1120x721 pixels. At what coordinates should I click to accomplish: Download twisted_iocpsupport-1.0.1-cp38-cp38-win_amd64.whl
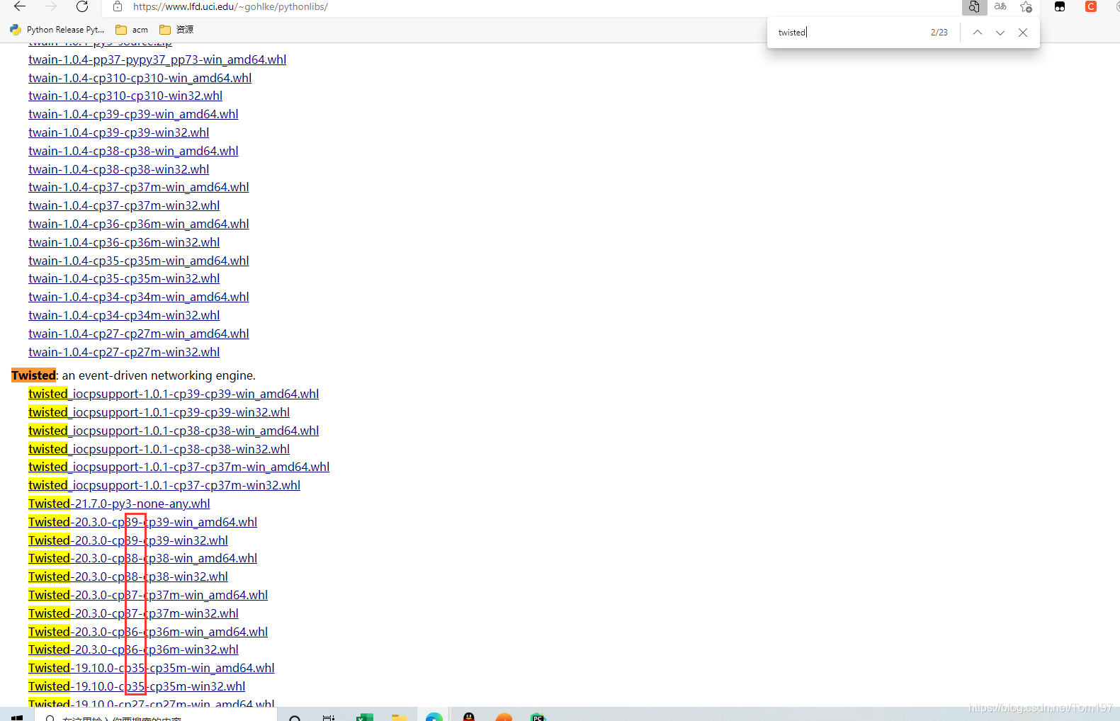coord(174,431)
